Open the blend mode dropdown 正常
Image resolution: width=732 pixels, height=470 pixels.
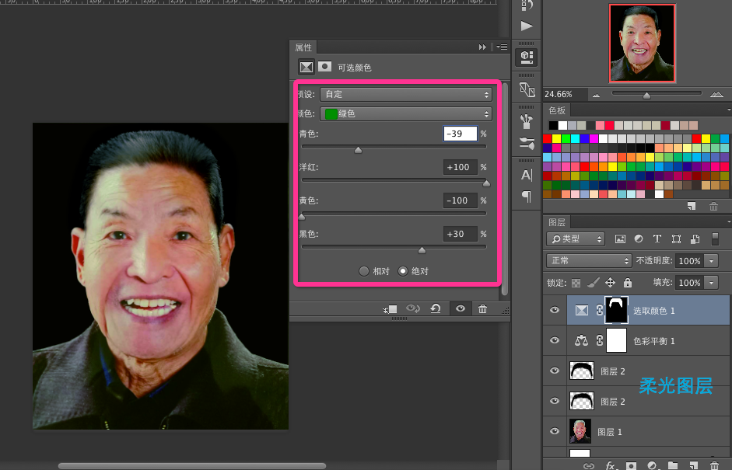pos(589,261)
